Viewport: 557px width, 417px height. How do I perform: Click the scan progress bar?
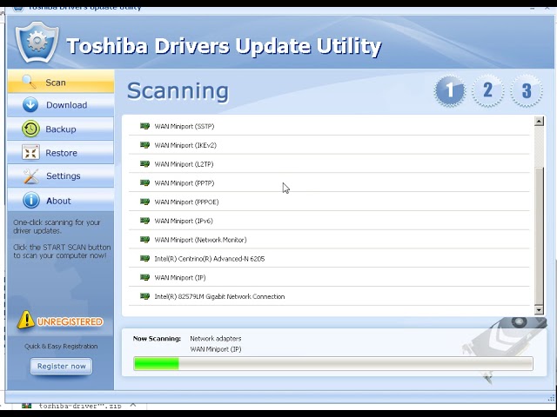333,364
